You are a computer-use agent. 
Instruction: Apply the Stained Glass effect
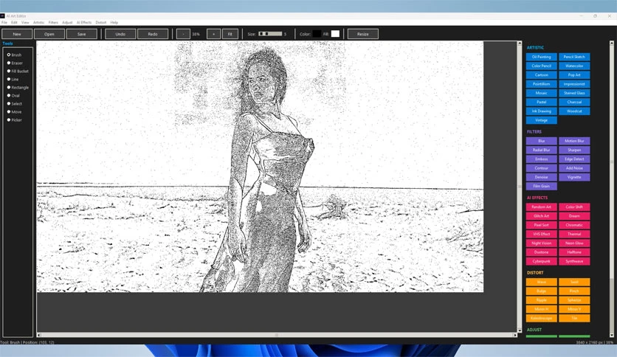click(574, 93)
